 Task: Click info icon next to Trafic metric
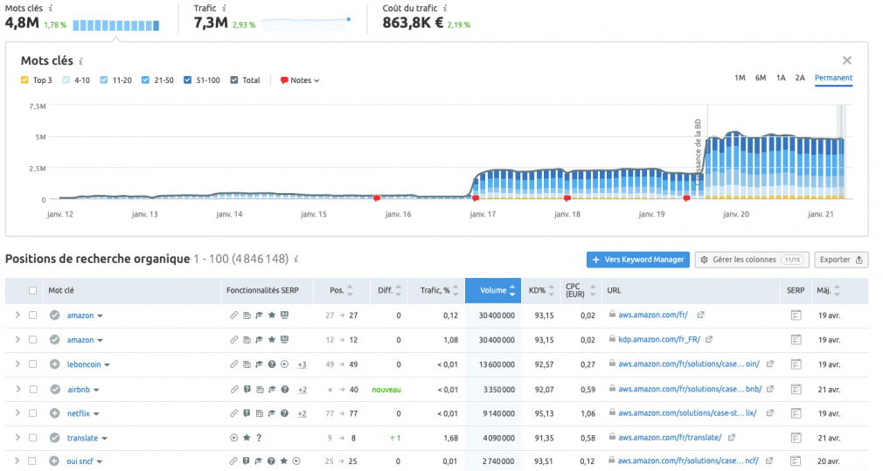point(224,9)
